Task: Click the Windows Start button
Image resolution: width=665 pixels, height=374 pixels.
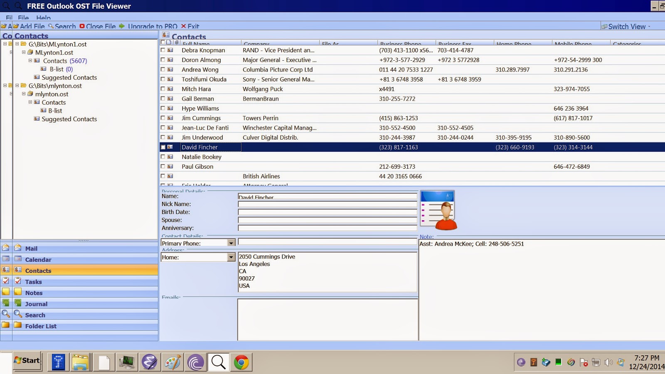Action: pyautogui.click(x=27, y=361)
